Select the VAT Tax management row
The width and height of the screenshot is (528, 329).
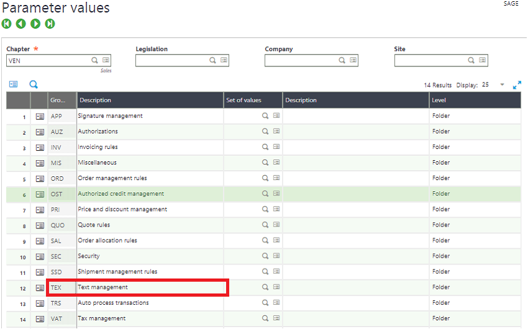click(x=263, y=318)
